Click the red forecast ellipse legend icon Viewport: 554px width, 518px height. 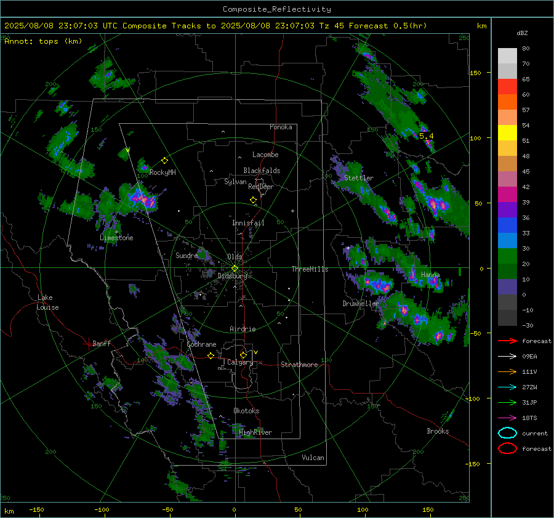click(x=507, y=448)
